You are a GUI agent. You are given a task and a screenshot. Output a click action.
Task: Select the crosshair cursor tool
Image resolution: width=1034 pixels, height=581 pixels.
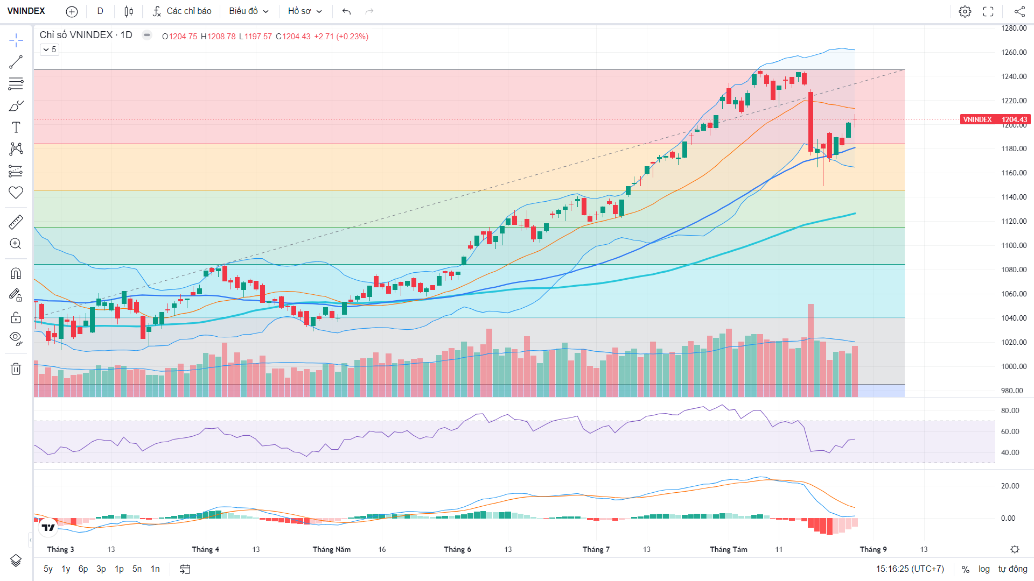pyautogui.click(x=16, y=40)
